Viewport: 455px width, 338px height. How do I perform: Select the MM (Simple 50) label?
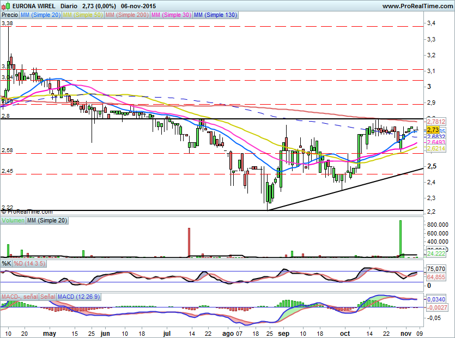coord(83,15)
